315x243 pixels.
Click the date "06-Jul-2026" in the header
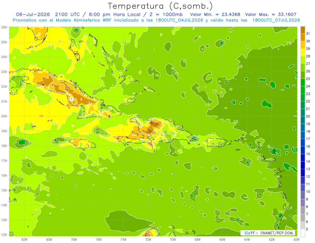[33, 14]
